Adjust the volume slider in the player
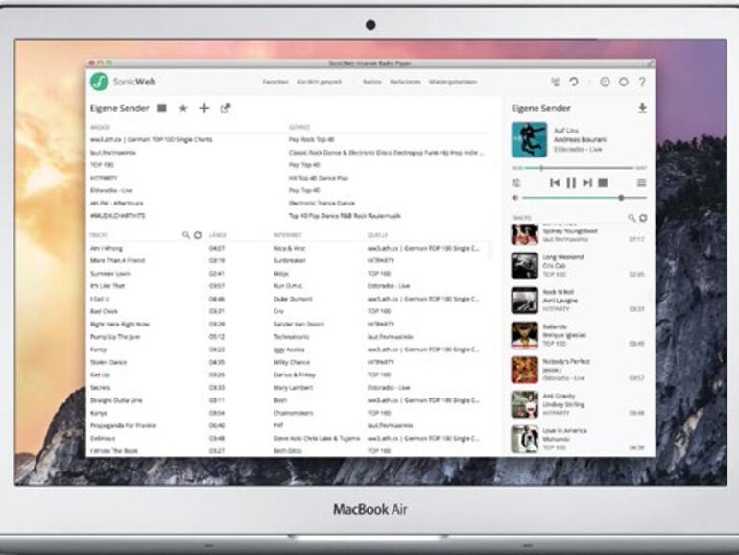Viewport: 739px width, 555px height. point(584,198)
